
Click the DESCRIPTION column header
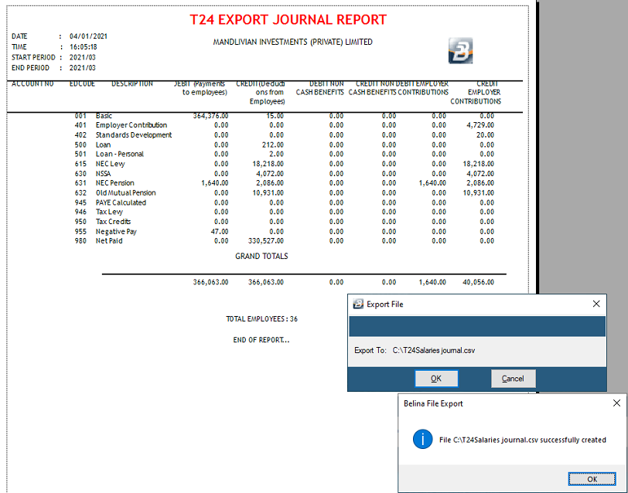pyautogui.click(x=132, y=84)
